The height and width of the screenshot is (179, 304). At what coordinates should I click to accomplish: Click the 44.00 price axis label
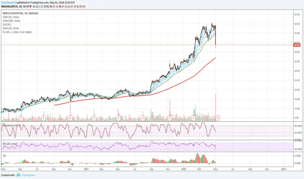pyautogui.click(x=297, y=33)
